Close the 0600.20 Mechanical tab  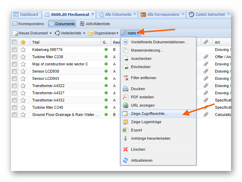click(x=93, y=14)
